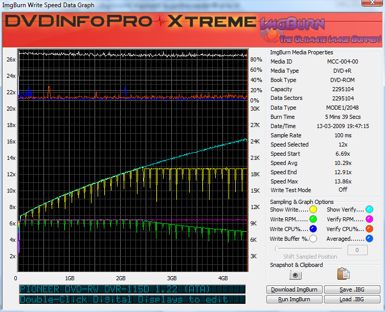This screenshot has width=385, height=312.
Task: Click the cyan Show Verify color button
Action: click(369, 210)
